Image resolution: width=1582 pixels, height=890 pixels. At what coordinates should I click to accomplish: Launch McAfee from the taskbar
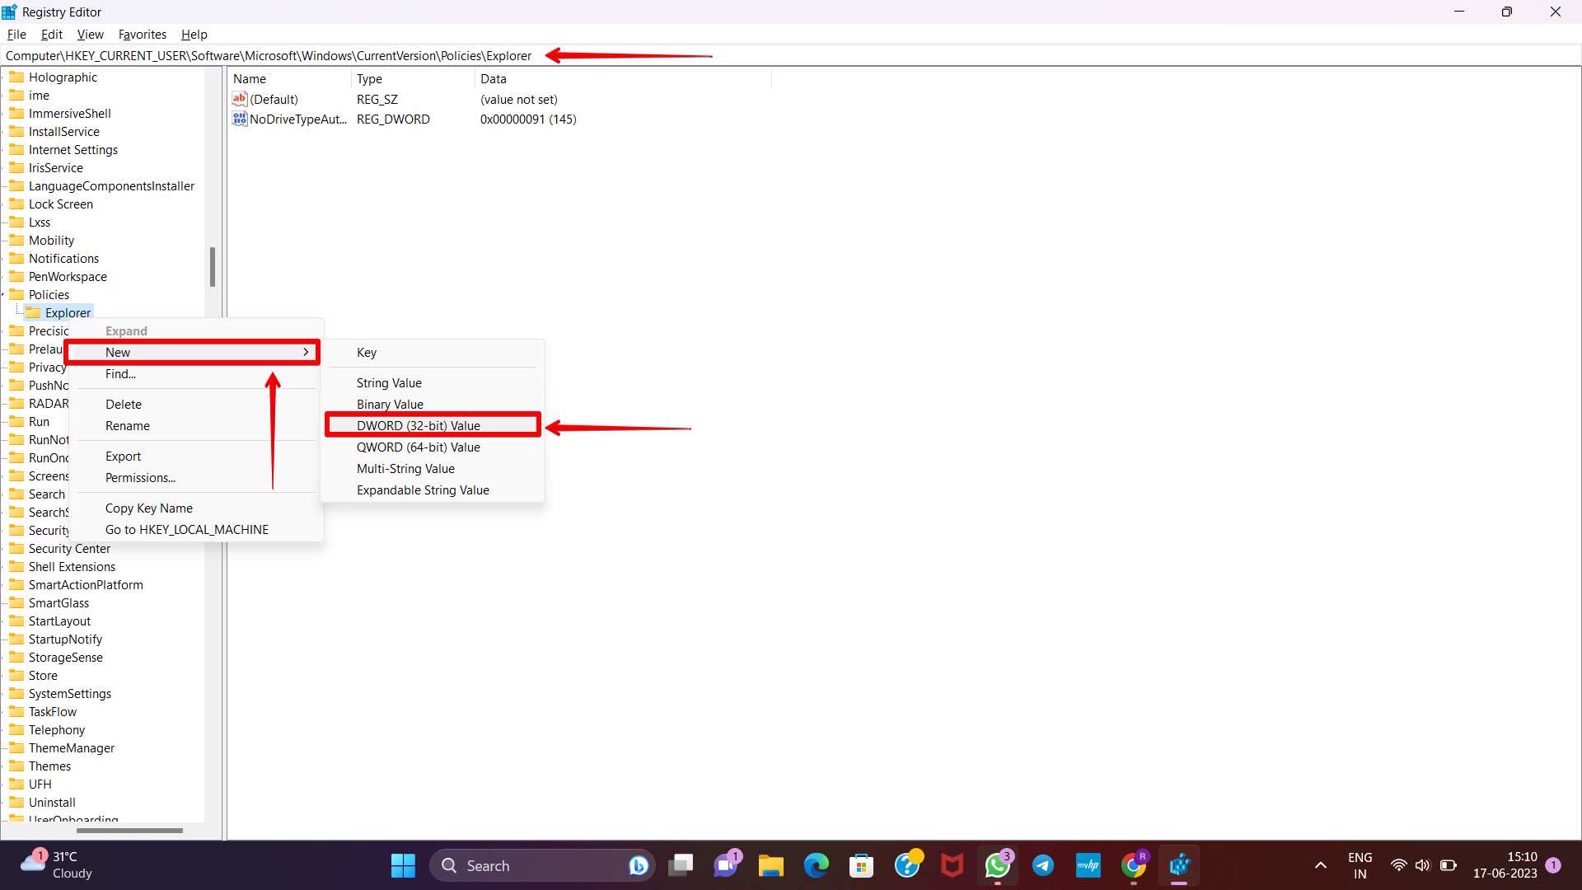coord(952,865)
